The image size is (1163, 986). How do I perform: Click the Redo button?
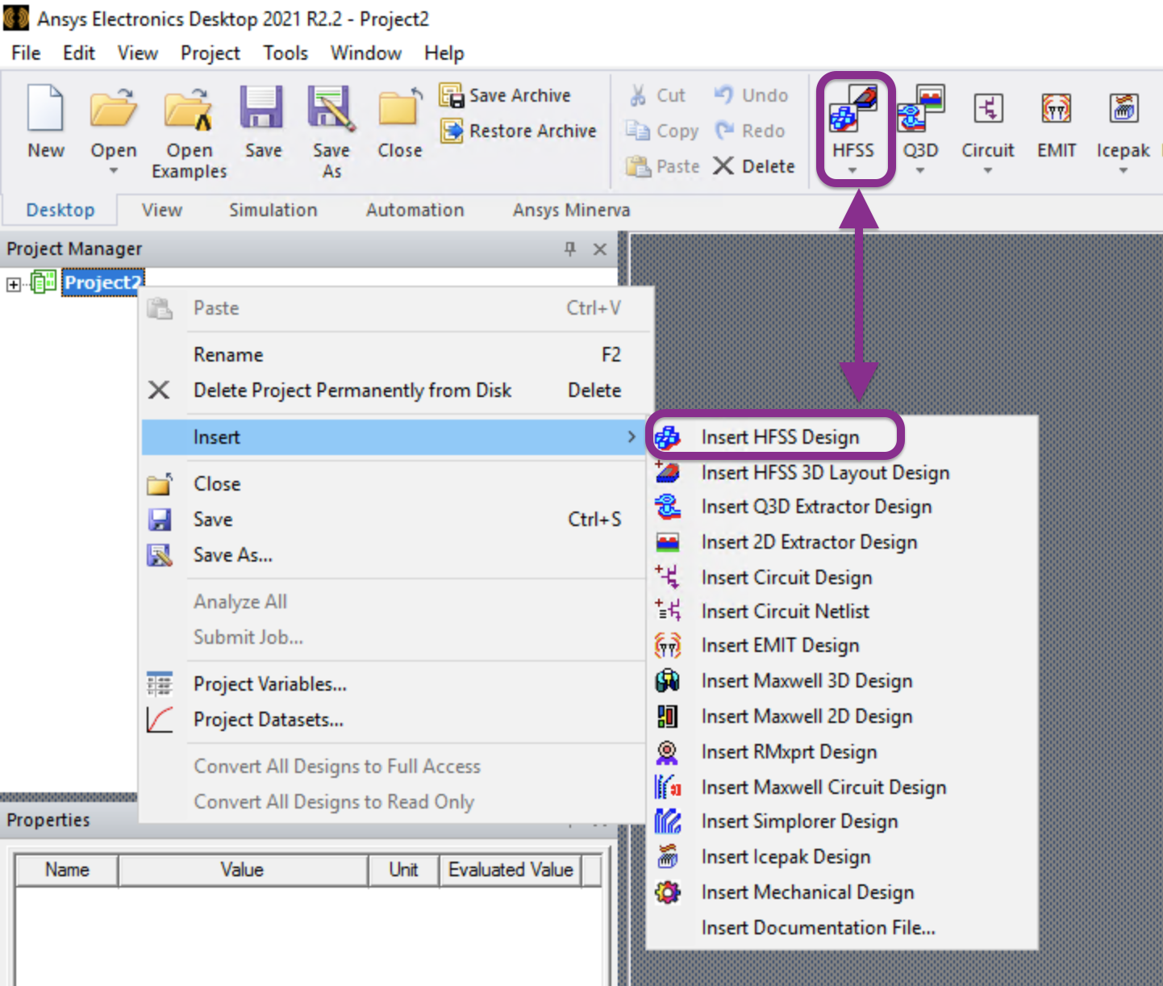[x=749, y=131]
